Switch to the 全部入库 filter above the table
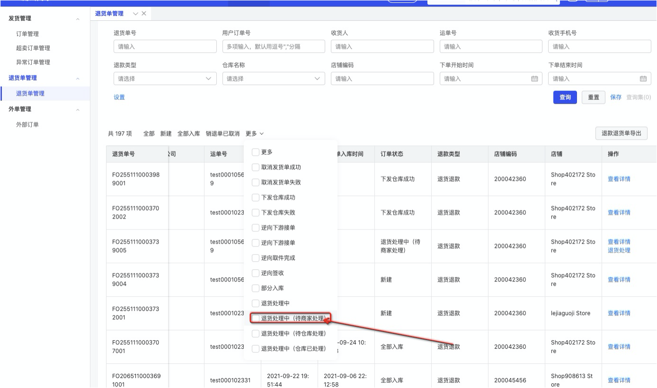Image resolution: width=657 pixels, height=388 pixels. 189,134
